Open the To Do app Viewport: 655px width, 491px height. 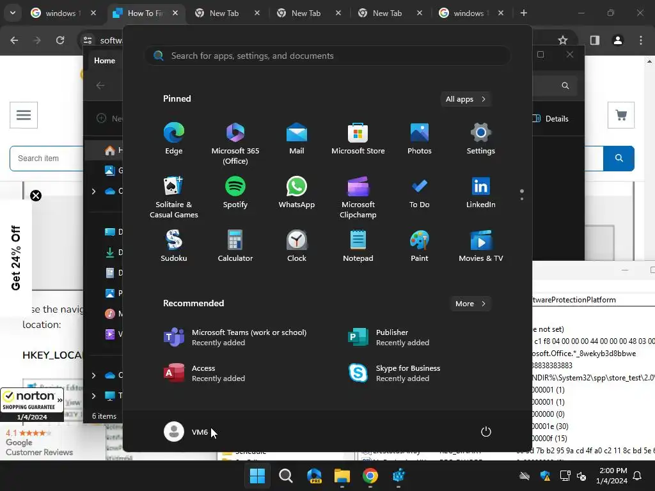tap(420, 192)
